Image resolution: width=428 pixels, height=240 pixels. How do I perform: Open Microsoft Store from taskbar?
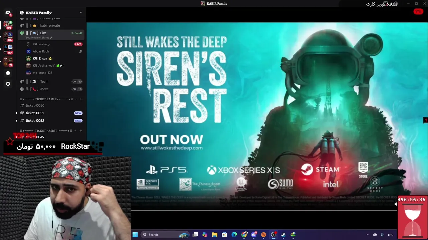224,235
